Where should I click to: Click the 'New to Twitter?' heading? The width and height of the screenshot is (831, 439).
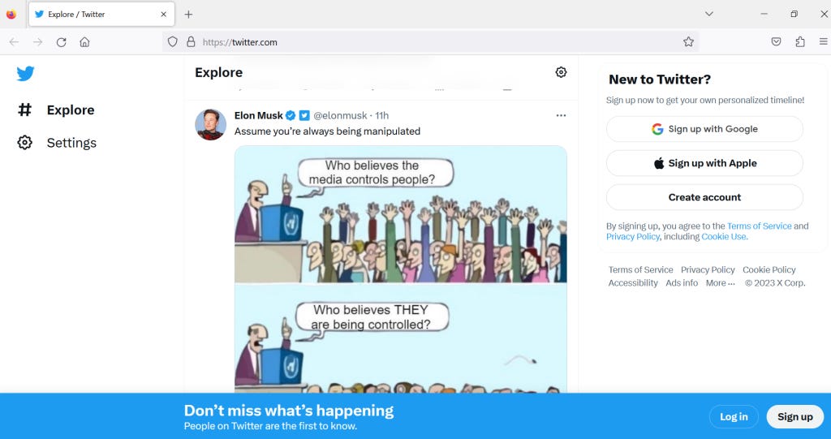pyautogui.click(x=660, y=80)
